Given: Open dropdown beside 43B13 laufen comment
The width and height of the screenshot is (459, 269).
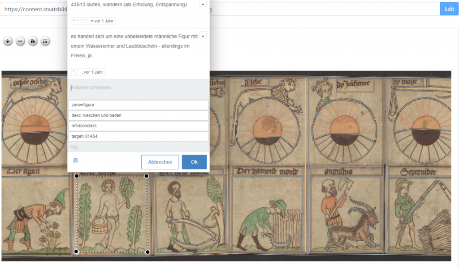Looking at the screenshot, I should point(203,4).
